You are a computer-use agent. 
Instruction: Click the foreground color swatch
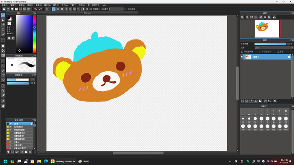click(x=9, y=18)
